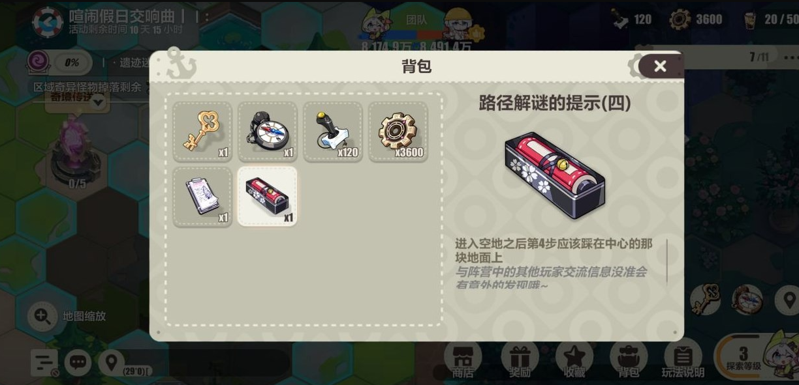Open the 商店 shop
This screenshot has width=799, height=385.
(x=463, y=360)
